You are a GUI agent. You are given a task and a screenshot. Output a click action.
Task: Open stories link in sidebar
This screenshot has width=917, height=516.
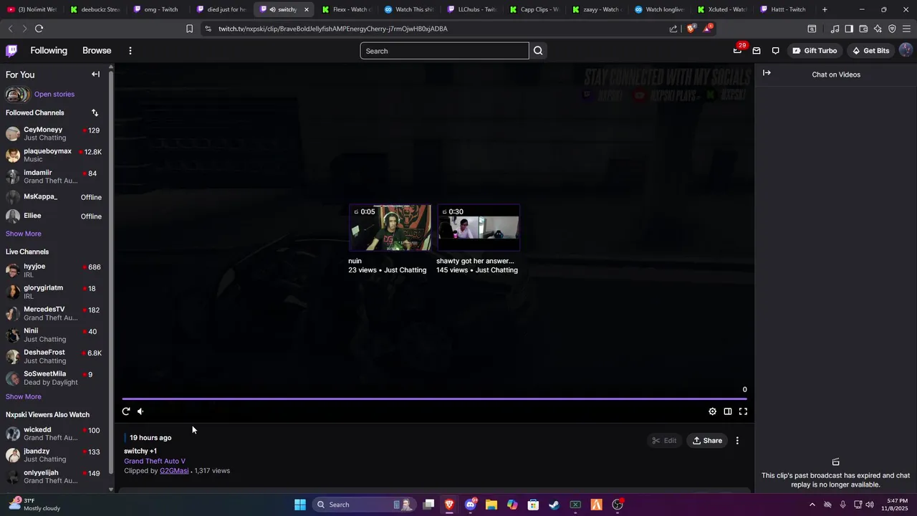54,95
